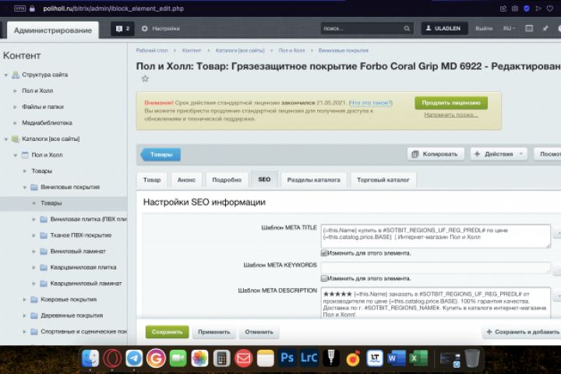Launch Telegram from the dock
Screen dimensions: 561x374
134,358
